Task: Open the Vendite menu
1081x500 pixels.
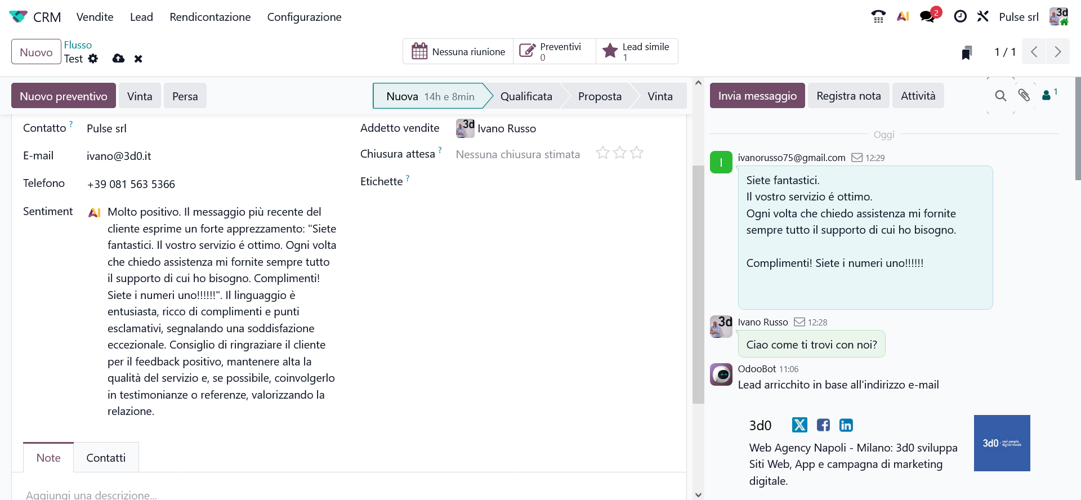Action: pos(95,17)
